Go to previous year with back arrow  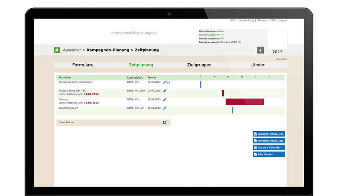tap(260, 50)
